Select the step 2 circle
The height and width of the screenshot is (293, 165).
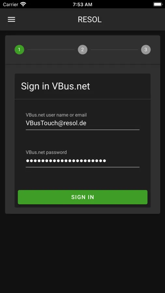click(x=83, y=50)
